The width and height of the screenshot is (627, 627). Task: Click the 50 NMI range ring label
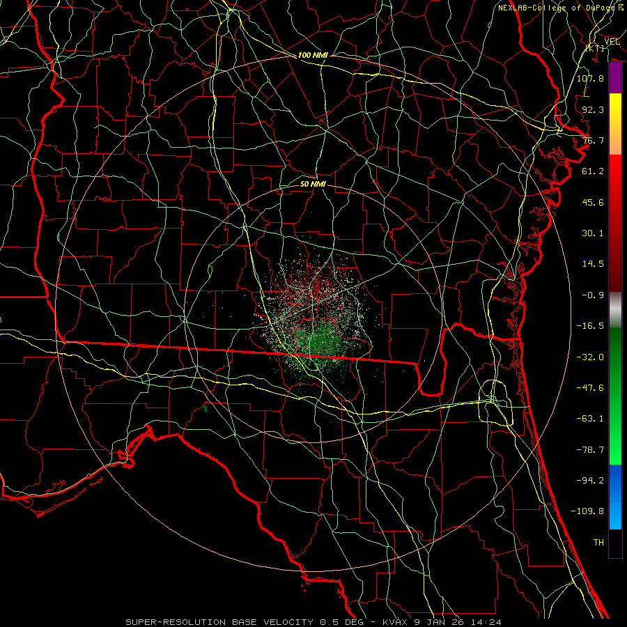pos(313,184)
